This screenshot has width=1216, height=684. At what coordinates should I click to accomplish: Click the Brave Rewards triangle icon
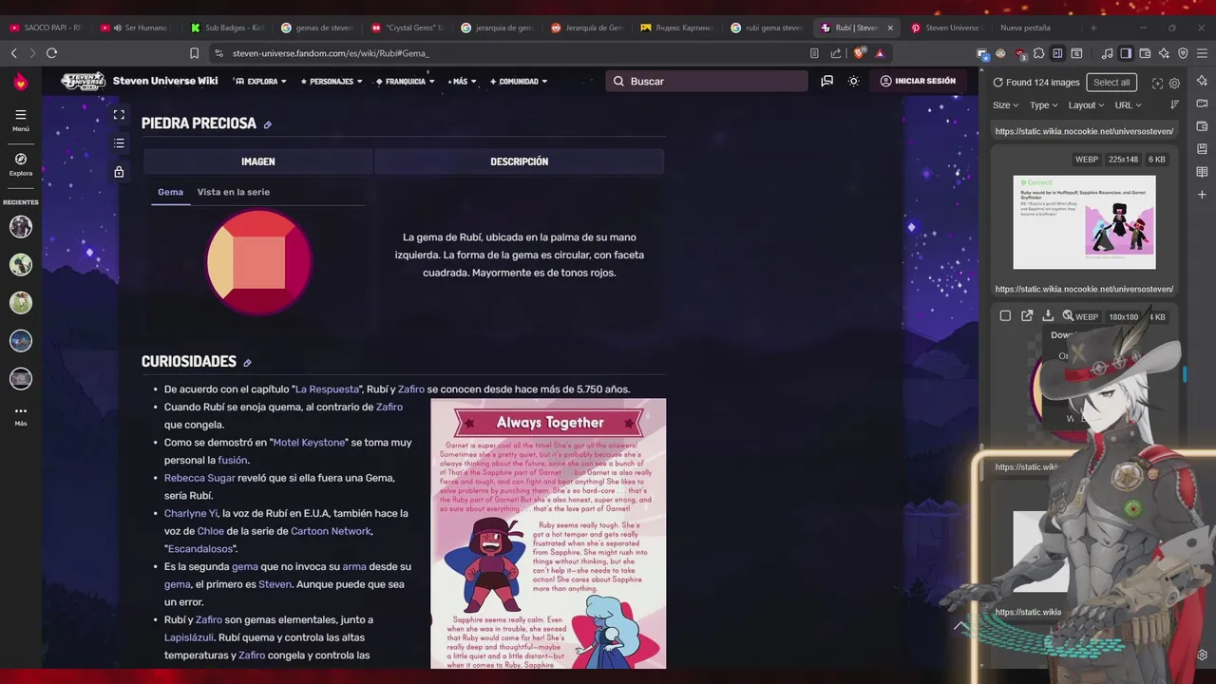[x=881, y=53]
